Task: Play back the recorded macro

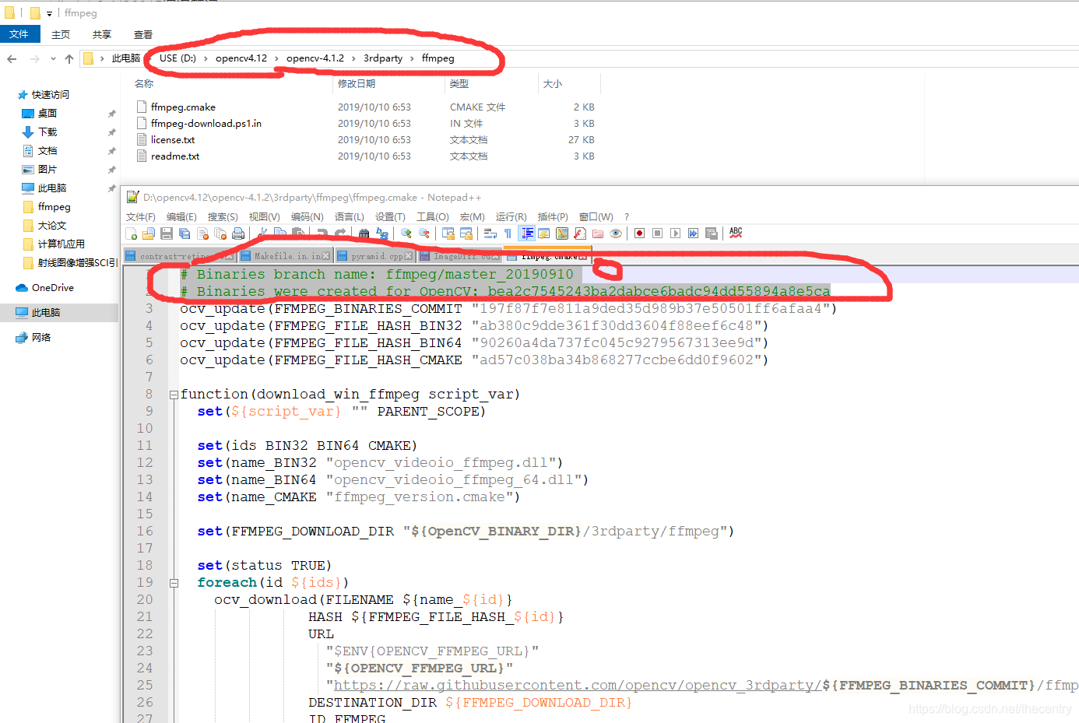Action: pyautogui.click(x=675, y=233)
